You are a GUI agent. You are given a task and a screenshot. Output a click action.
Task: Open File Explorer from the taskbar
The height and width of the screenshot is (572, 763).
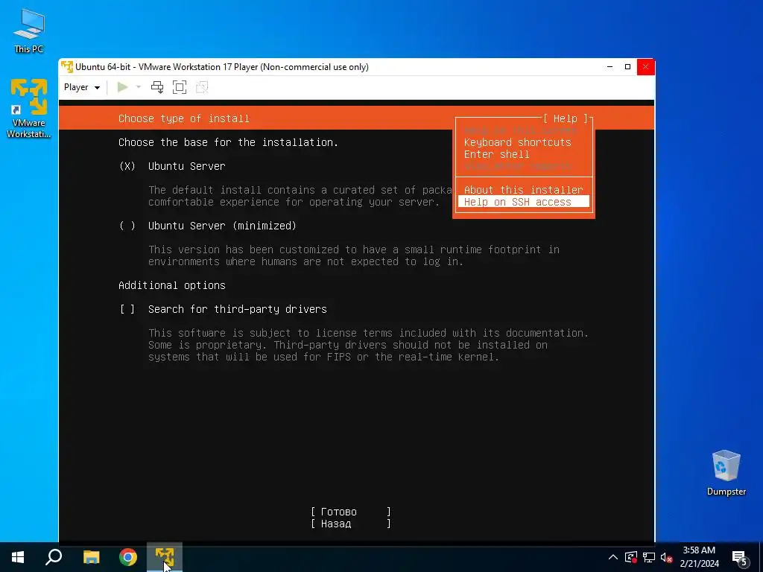[91, 557]
